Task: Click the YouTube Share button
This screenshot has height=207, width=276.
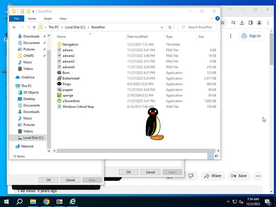Action: tap(213, 176)
